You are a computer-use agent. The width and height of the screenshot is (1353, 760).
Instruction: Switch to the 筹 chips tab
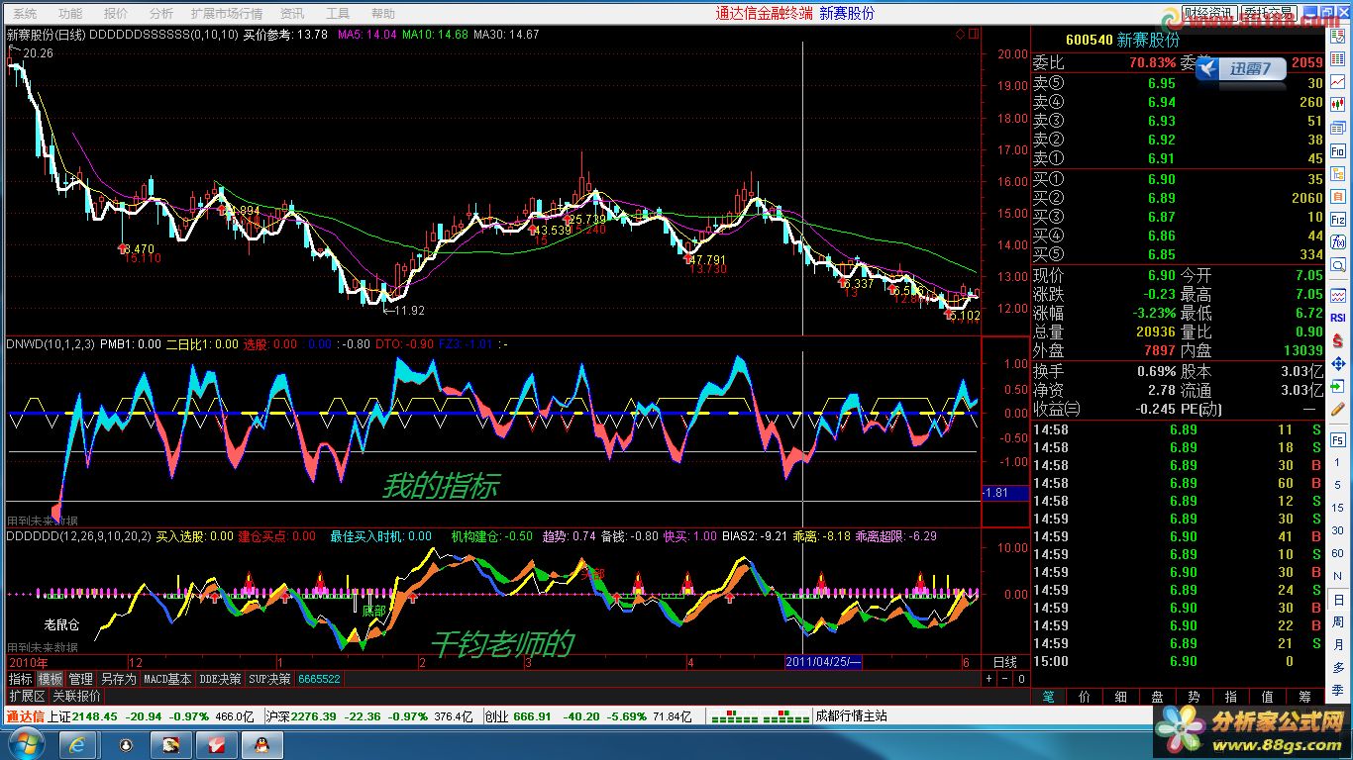1304,697
